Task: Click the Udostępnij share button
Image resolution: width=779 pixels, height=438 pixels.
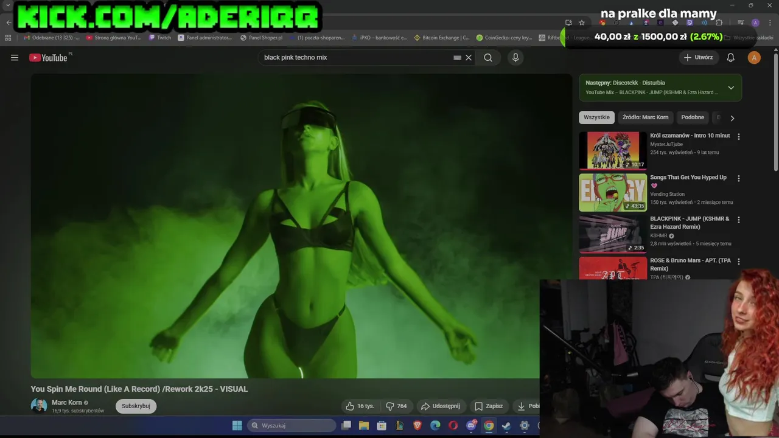Action: tap(440, 406)
